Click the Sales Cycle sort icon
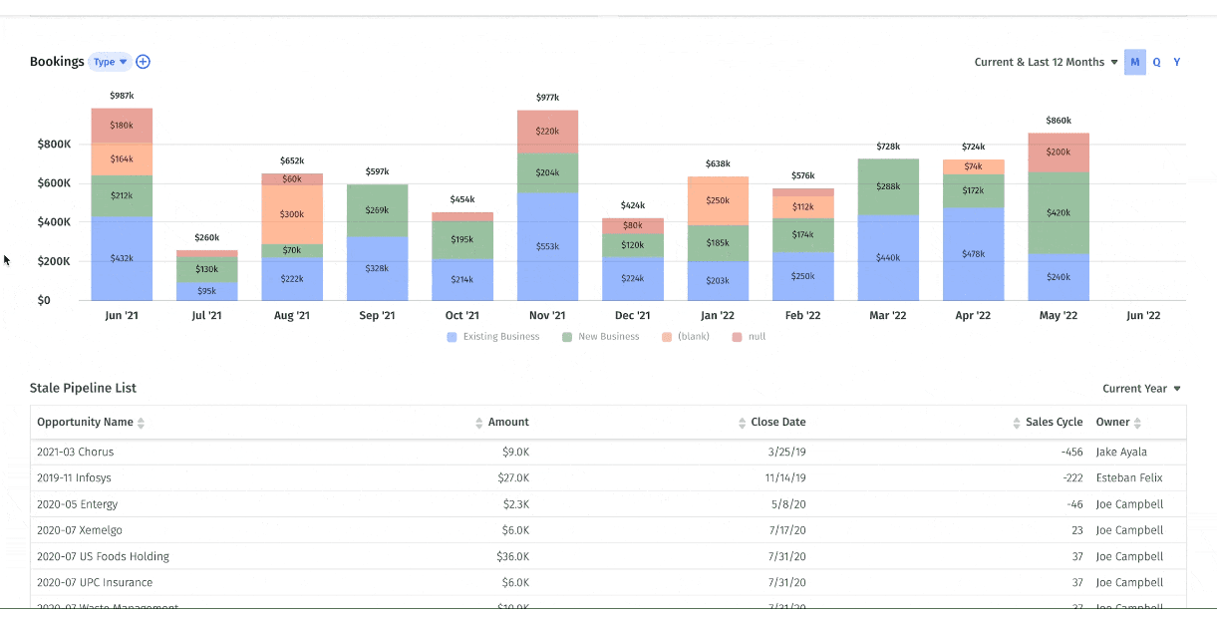This screenshot has width=1217, height=619. (1017, 423)
